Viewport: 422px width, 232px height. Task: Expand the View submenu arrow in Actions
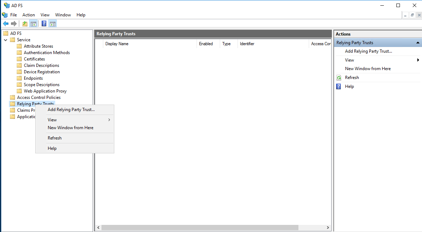(x=418, y=60)
